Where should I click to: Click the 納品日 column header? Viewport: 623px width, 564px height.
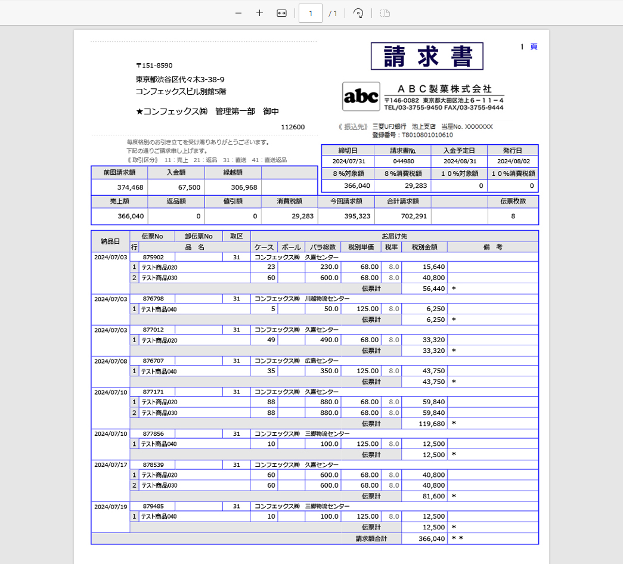(110, 241)
